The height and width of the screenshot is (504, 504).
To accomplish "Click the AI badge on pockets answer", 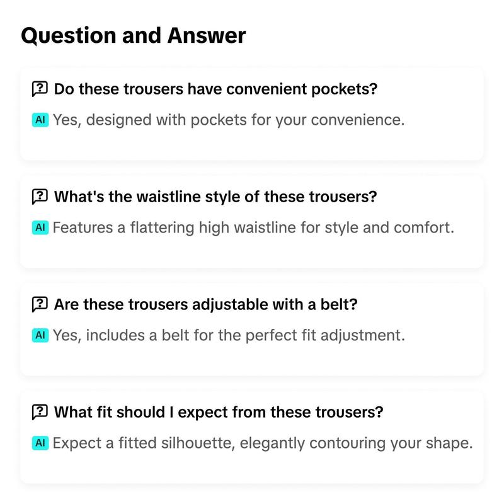I will click(x=40, y=120).
